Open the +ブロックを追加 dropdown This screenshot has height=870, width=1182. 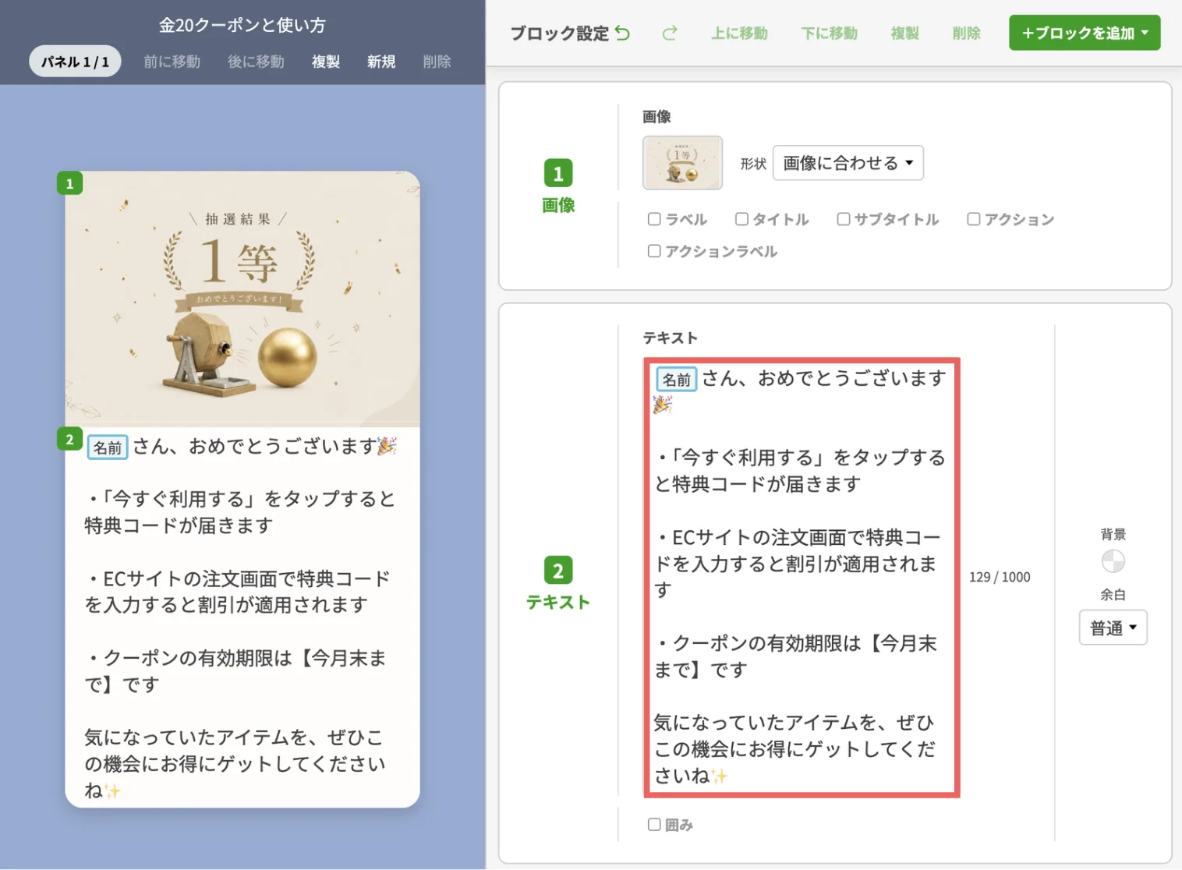pos(1084,33)
